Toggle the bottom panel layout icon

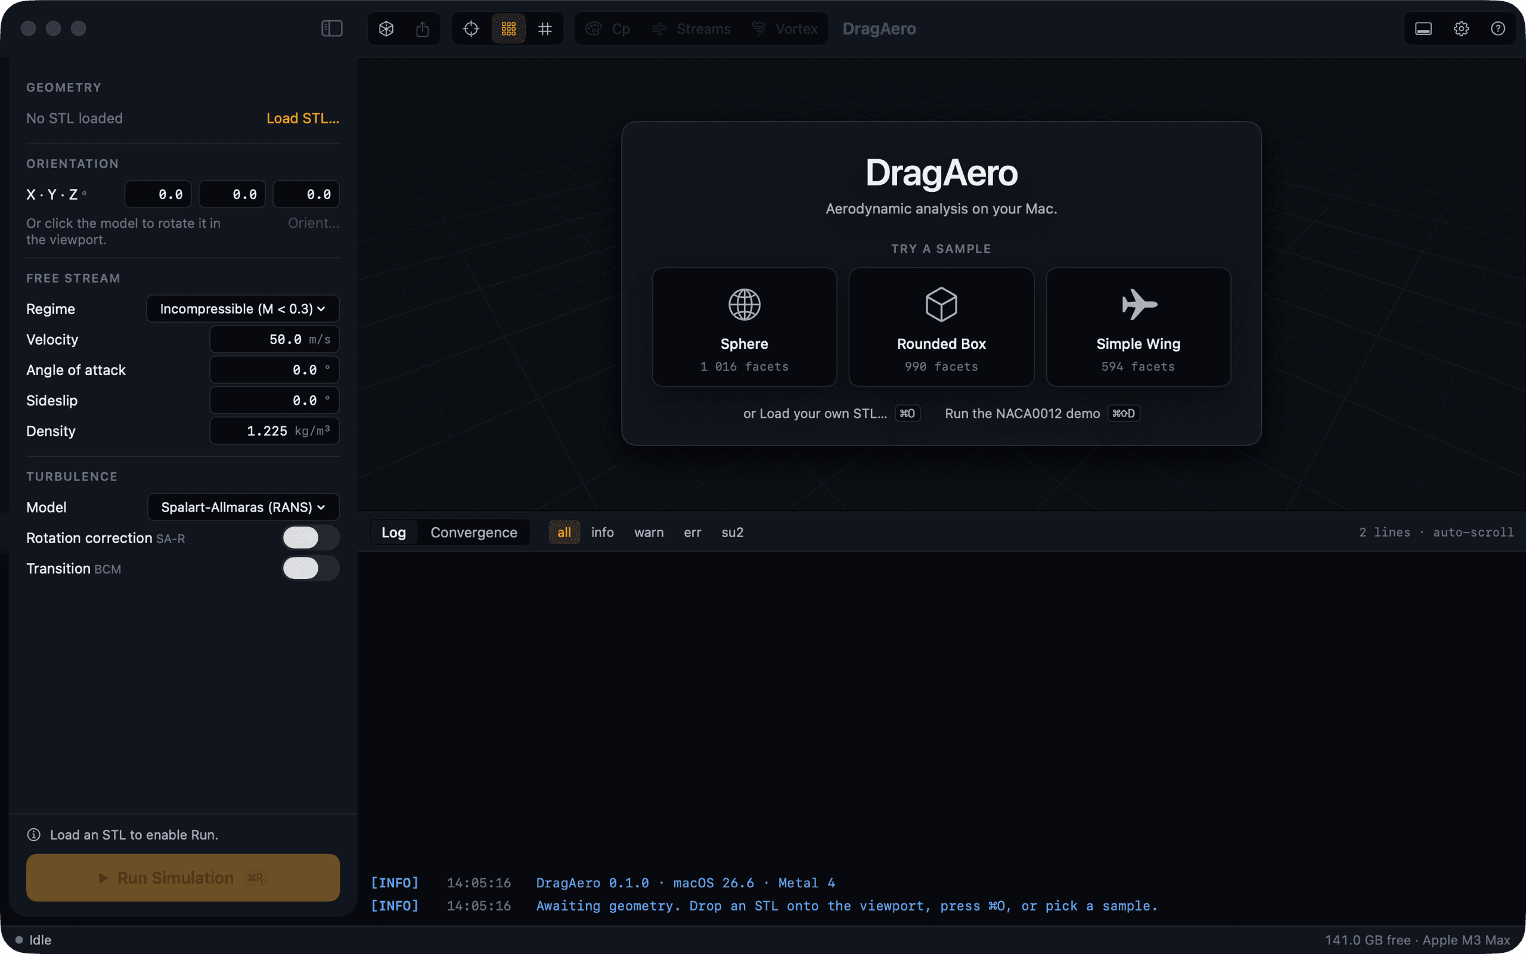1423,29
